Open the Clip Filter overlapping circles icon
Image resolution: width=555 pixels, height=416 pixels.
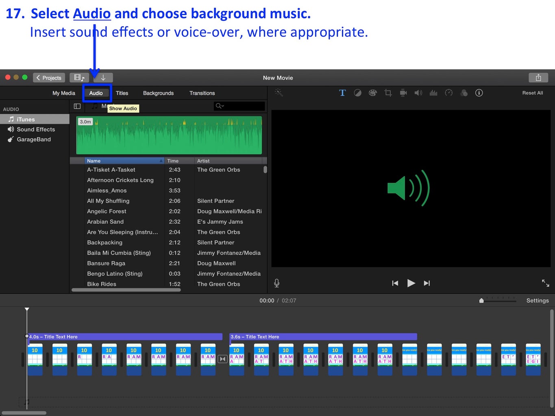pyautogui.click(x=464, y=93)
